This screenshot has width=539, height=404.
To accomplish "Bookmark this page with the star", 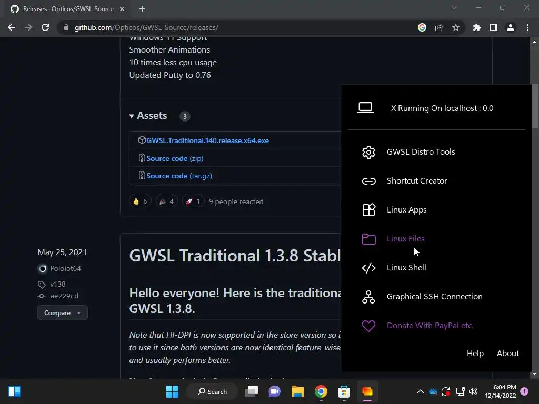I will 456,27.
